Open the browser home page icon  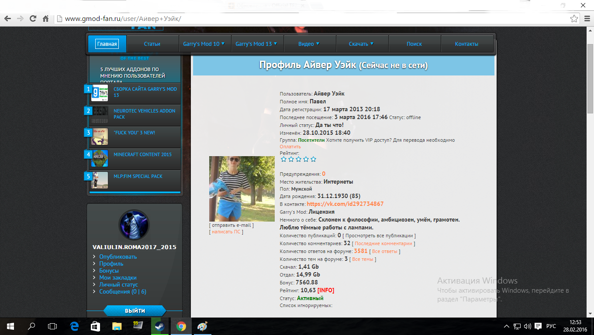45,19
